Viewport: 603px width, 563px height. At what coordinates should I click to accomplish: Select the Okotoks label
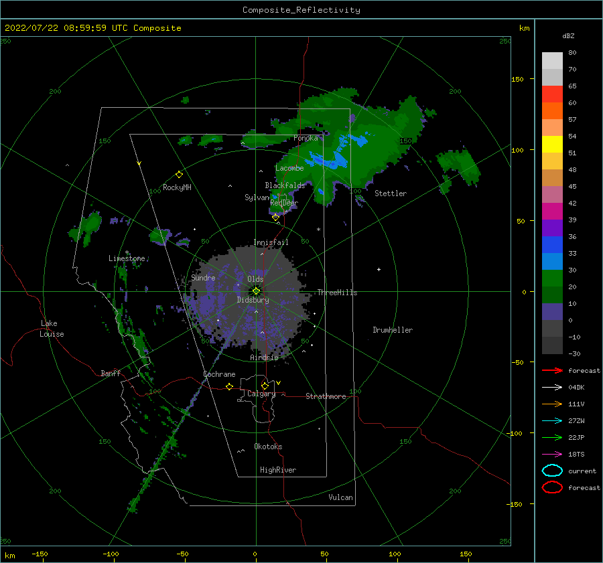point(268,447)
